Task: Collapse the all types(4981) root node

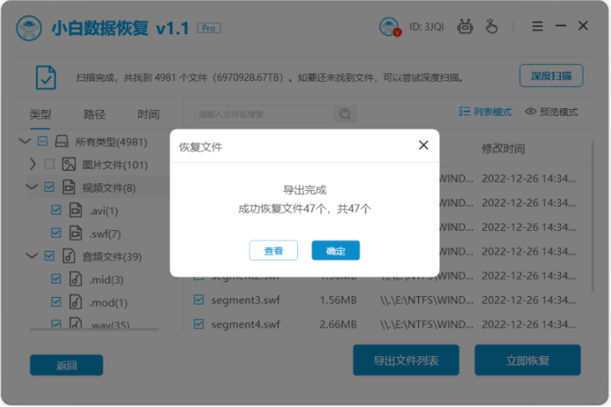Action: (24, 141)
